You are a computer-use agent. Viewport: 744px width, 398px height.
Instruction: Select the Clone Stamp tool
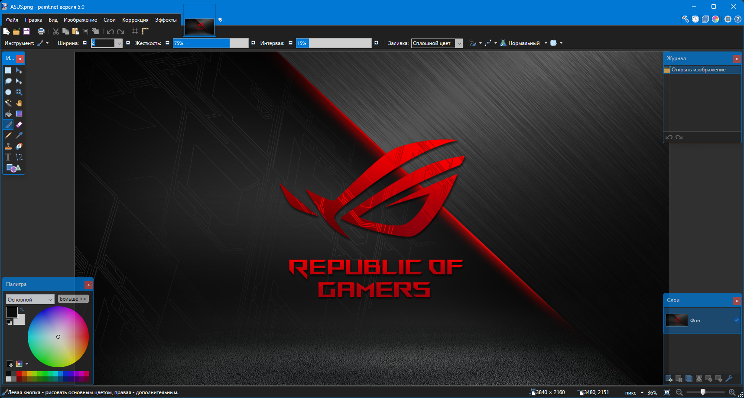tap(8, 146)
